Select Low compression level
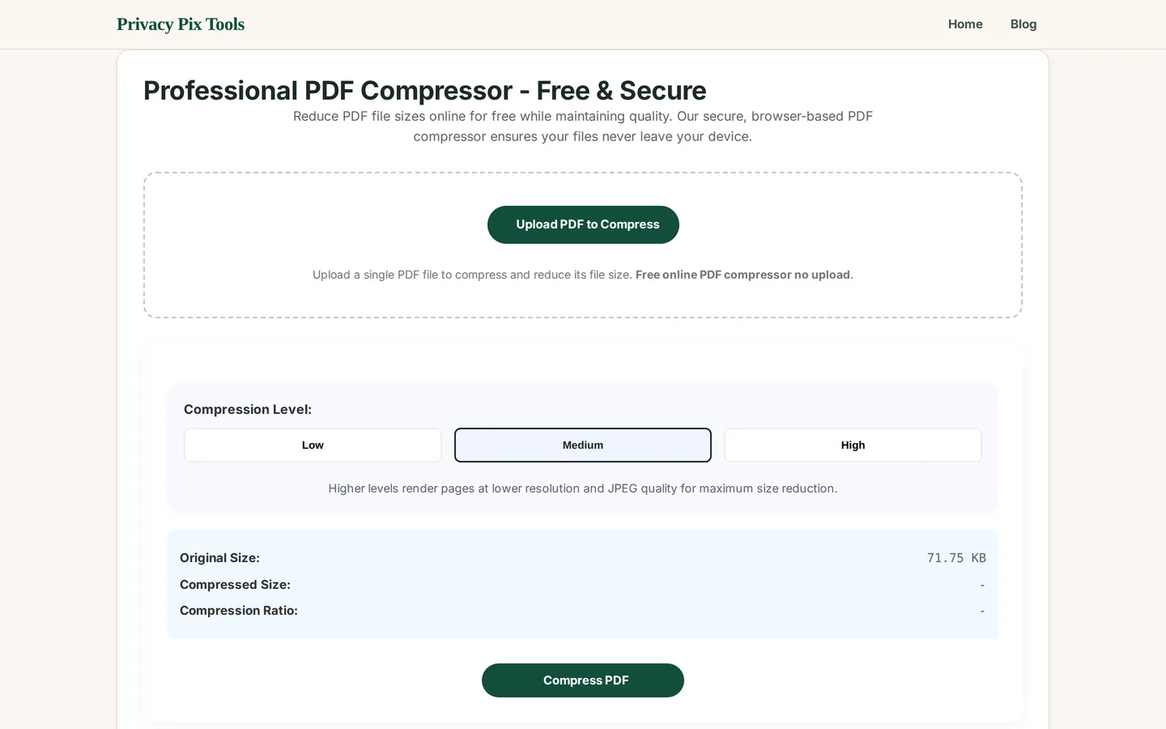 [x=313, y=445]
